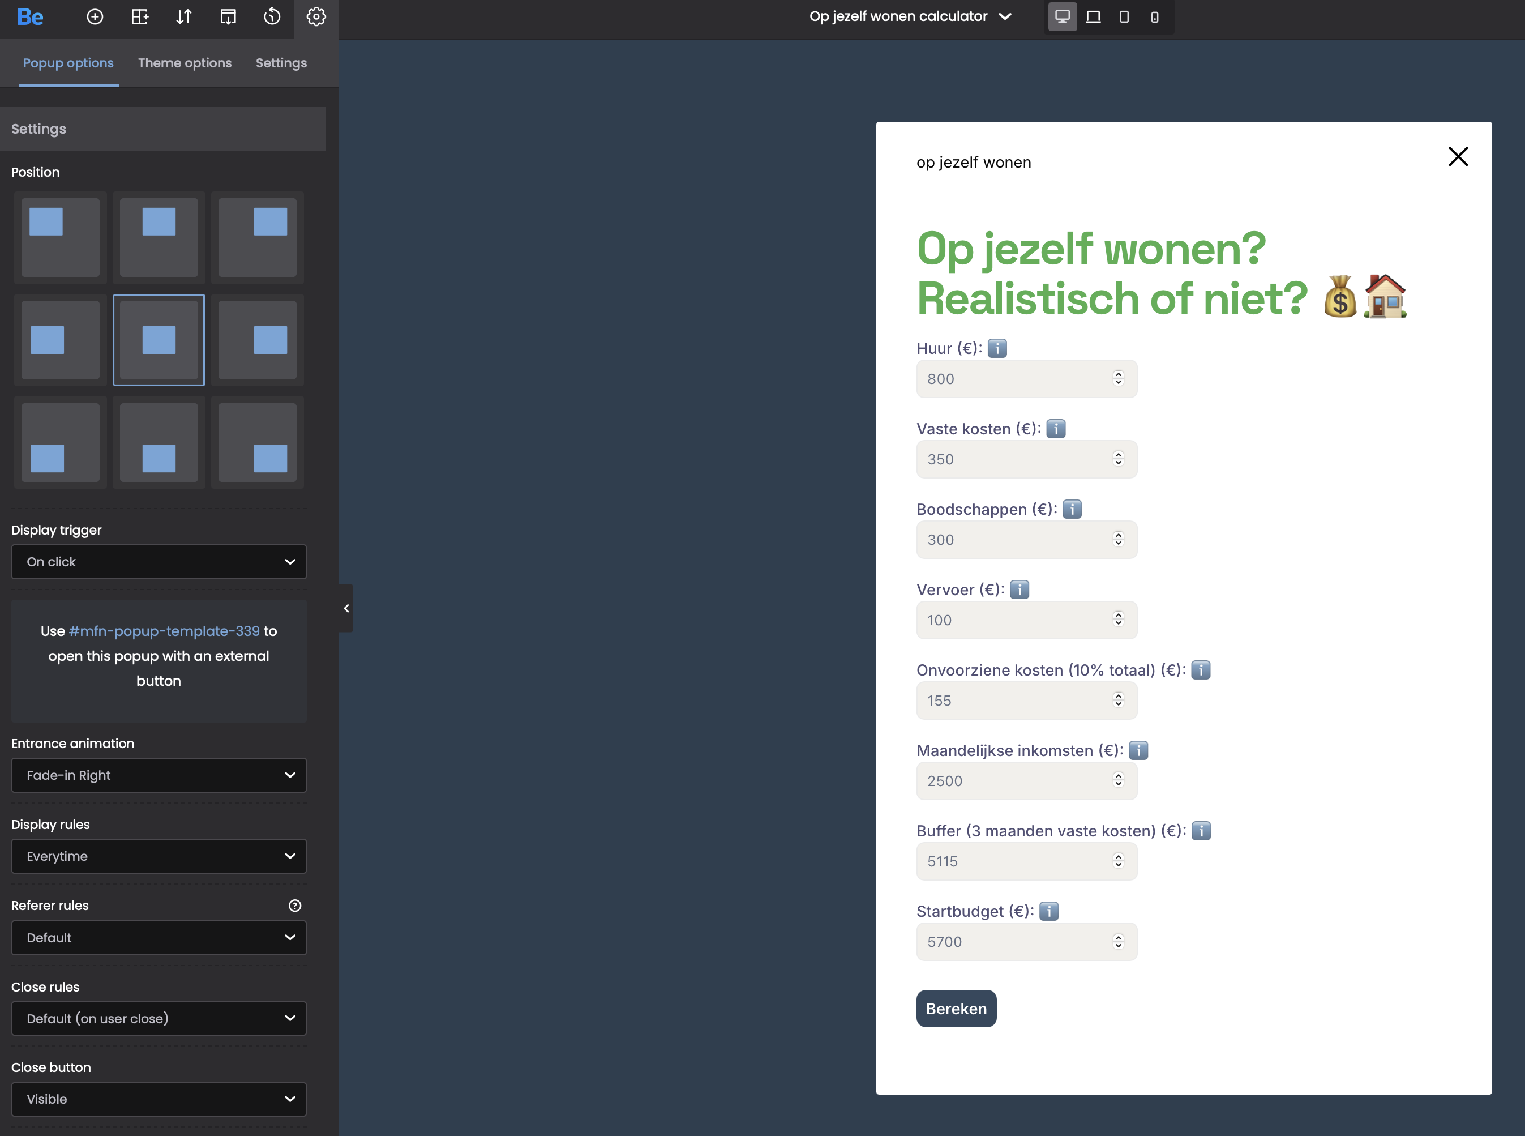Click info icon next to Maandelijkse inkomsten
Image resolution: width=1525 pixels, height=1136 pixels.
(x=1138, y=751)
